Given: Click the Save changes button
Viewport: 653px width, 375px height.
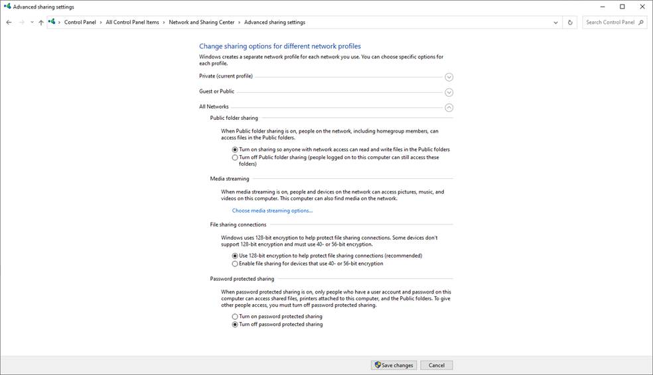Looking at the screenshot, I should pyautogui.click(x=394, y=365).
